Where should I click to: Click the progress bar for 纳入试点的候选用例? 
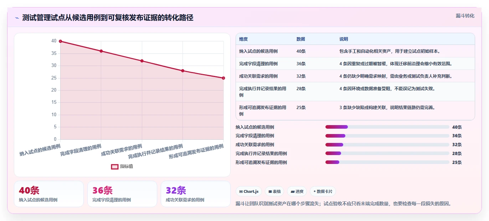pos(387,127)
